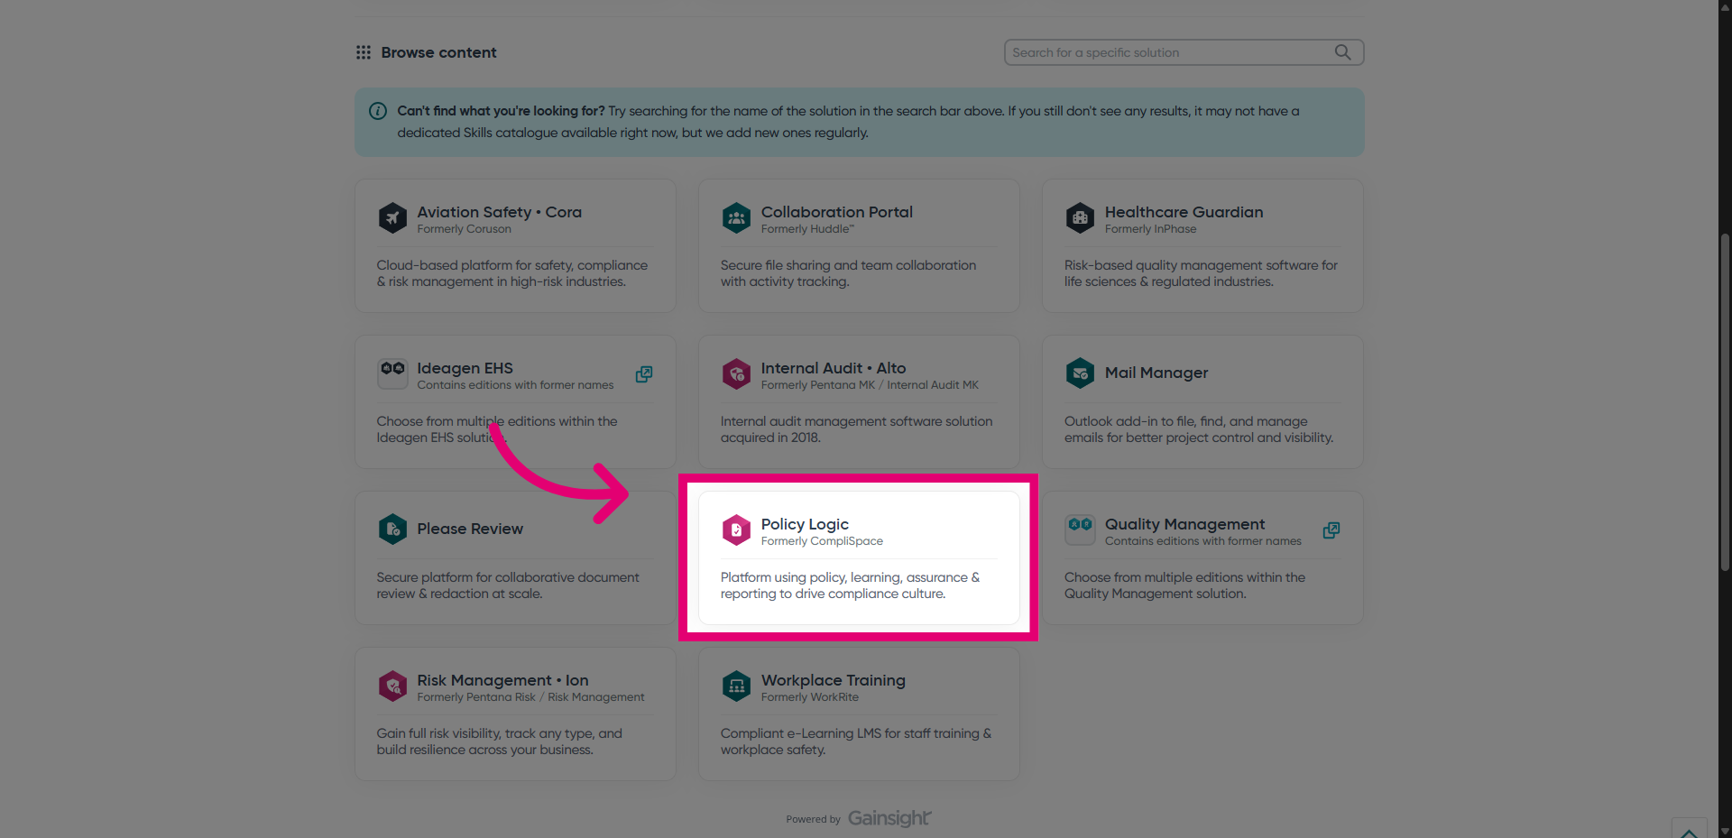
Task: Click Internal Audit software solution description
Action: click(x=856, y=429)
